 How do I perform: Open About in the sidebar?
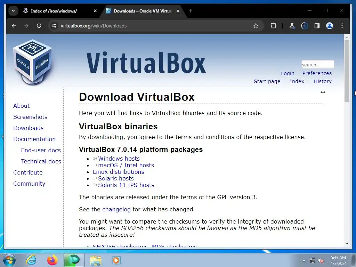click(x=21, y=106)
